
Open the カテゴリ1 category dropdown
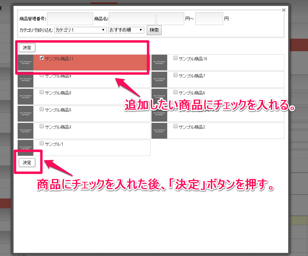click(80, 30)
